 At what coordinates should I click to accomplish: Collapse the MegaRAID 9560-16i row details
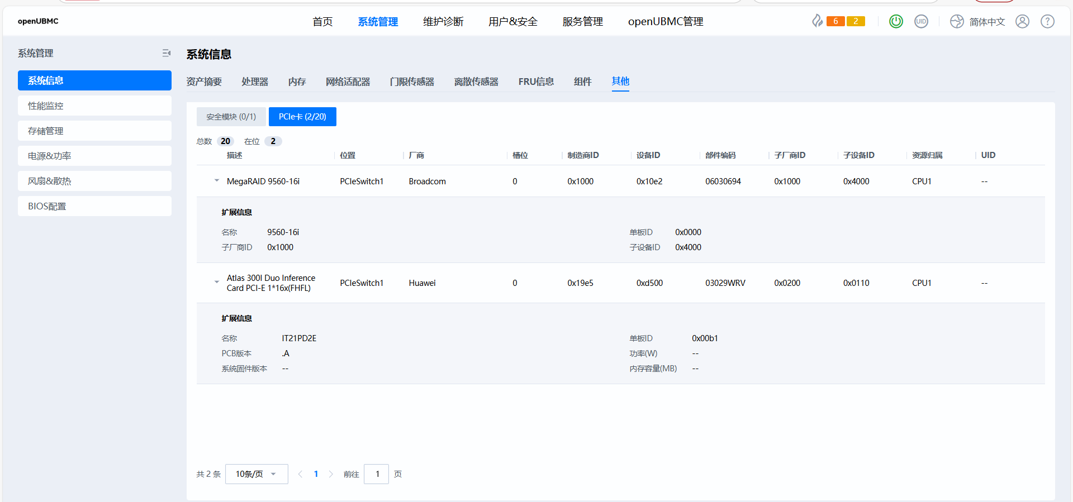click(x=217, y=181)
